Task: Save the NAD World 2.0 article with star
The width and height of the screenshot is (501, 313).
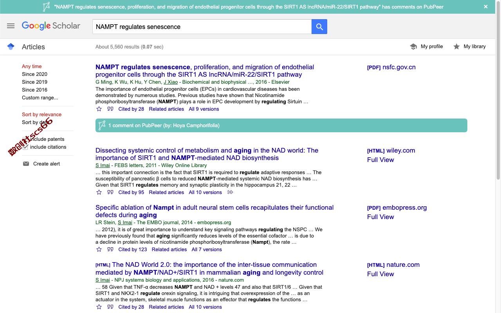Action: tap(99, 307)
